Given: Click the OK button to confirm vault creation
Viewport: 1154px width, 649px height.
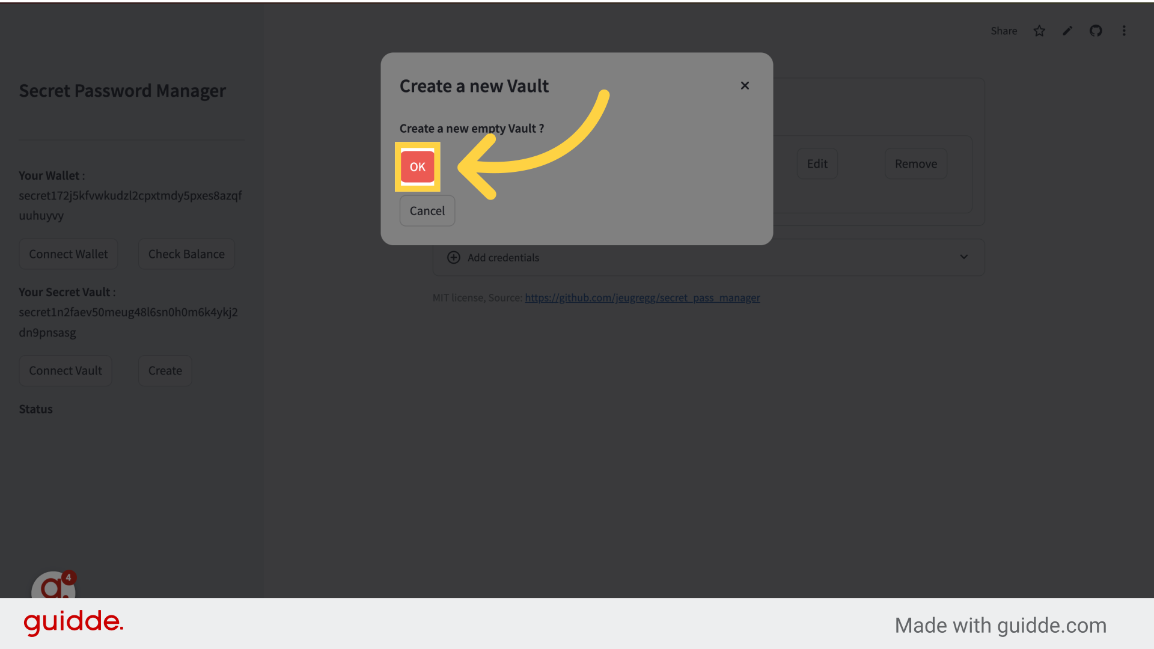Looking at the screenshot, I should pyautogui.click(x=417, y=166).
